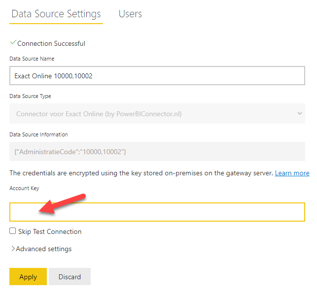Open the Learn more link
The height and width of the screenshot is (294, 317).
tap(292, 173)
